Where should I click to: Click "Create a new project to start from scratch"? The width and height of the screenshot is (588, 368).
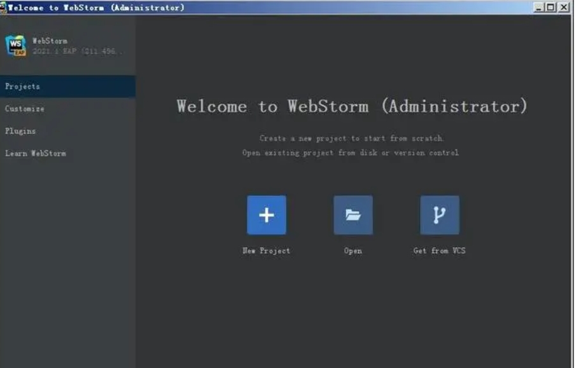[x=351, y=138]
